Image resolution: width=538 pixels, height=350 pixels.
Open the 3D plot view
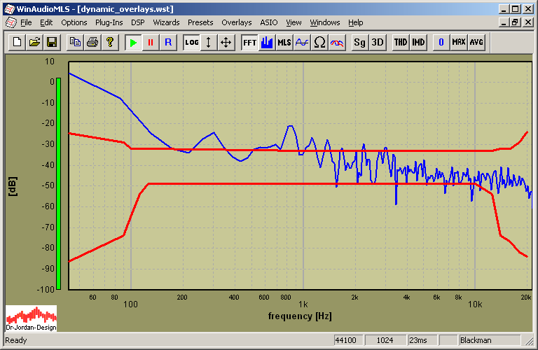(x=378, y=42)
